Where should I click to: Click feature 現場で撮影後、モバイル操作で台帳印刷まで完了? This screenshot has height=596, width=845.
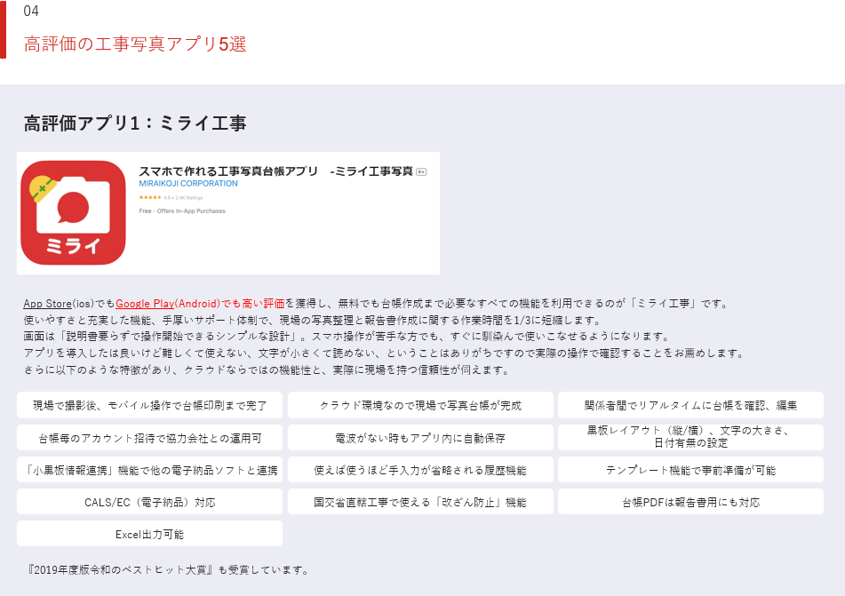click(x=150, y=405)
